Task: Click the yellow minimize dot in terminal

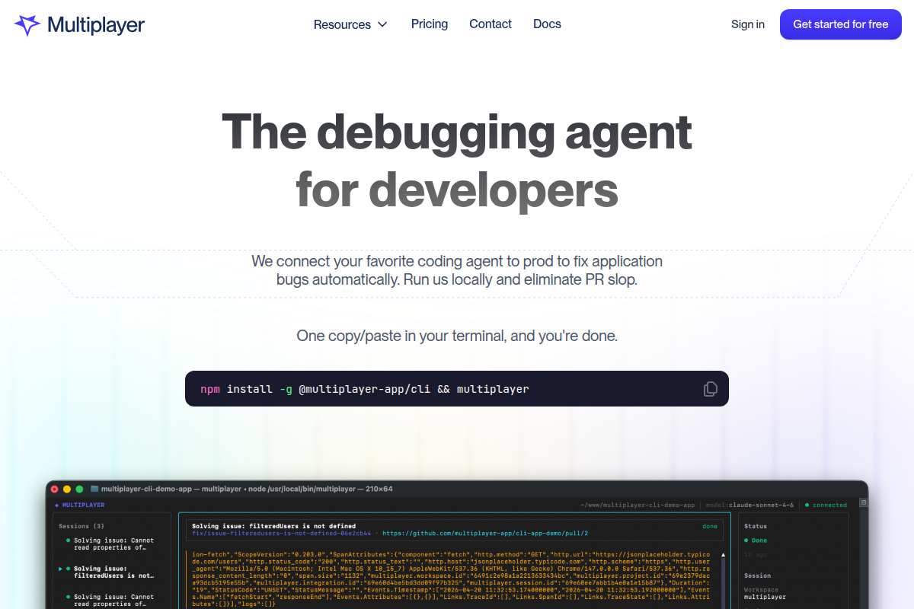Action: point(67,489)
